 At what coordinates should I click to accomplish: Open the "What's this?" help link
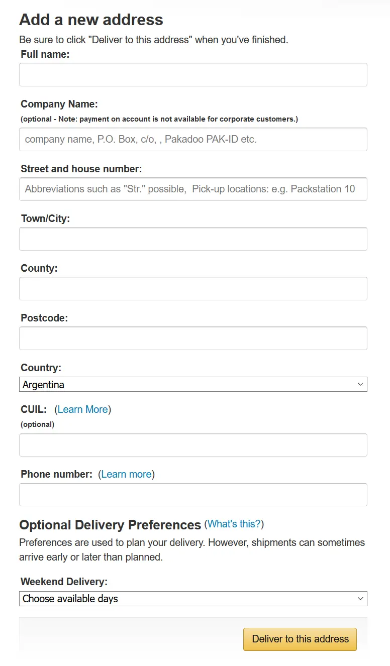coord(234,524)
